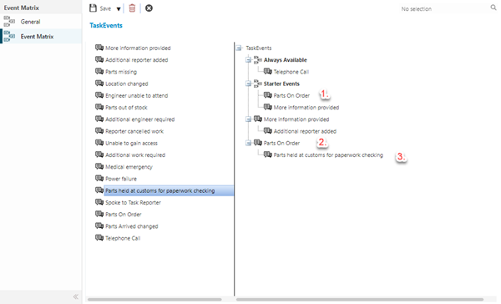The height and width of the screenshot is (304, 501).
Task: Open the Save dropdown arrow
Action: tap(119, 9)
